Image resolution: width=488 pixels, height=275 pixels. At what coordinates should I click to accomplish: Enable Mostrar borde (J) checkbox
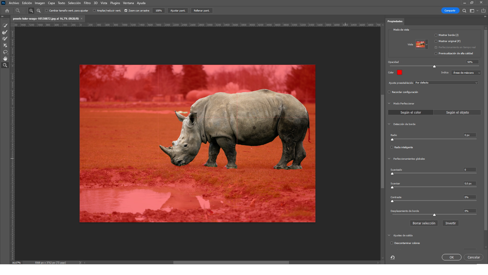click(x=436, y=35)
